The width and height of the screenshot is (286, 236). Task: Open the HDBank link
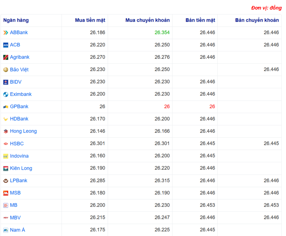coord(19,119)
